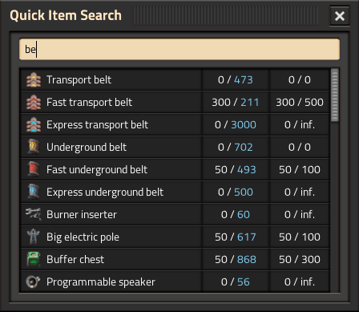Click the item list scrollbar handle
Viewport: 359px width, 312px height.
335,95
